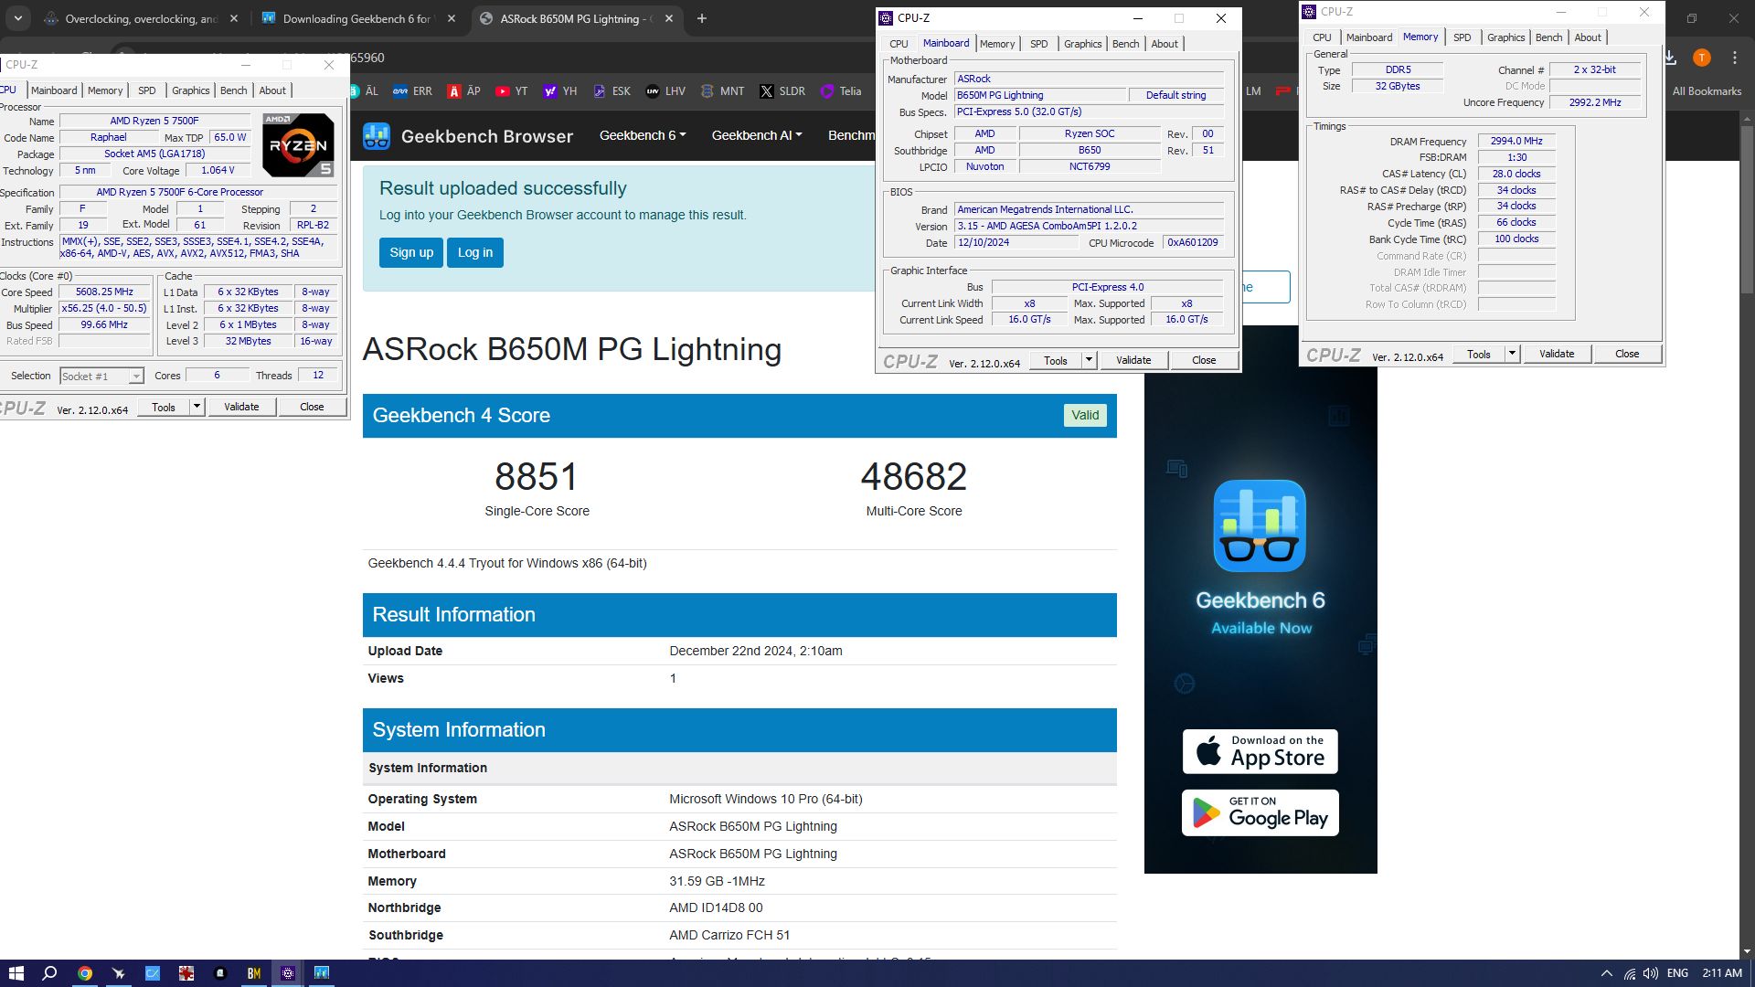Show hidden system tray icons
Viewport: 1755px width, 987px height.
(x=1606, y=973)
